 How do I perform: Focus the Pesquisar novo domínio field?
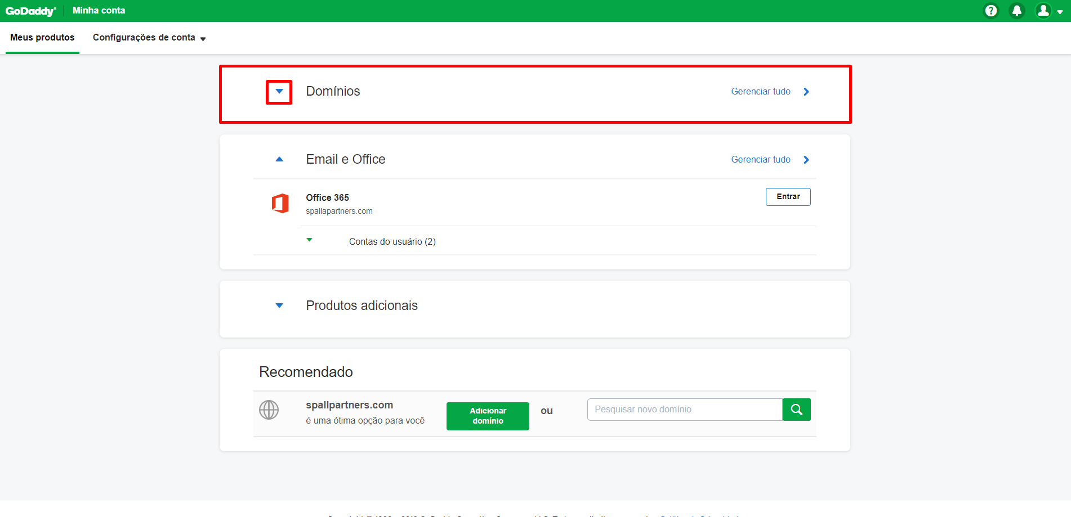pyautogui.click(x=684, y=410)
